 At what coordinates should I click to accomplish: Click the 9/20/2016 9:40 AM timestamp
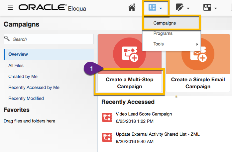click(x=135, y=141)
